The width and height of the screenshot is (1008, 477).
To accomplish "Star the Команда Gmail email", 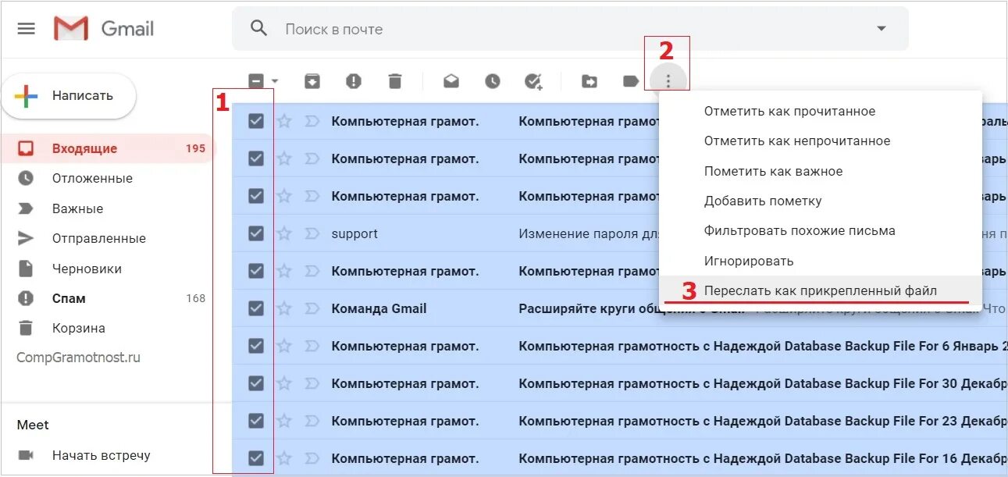I will [284, 308].
